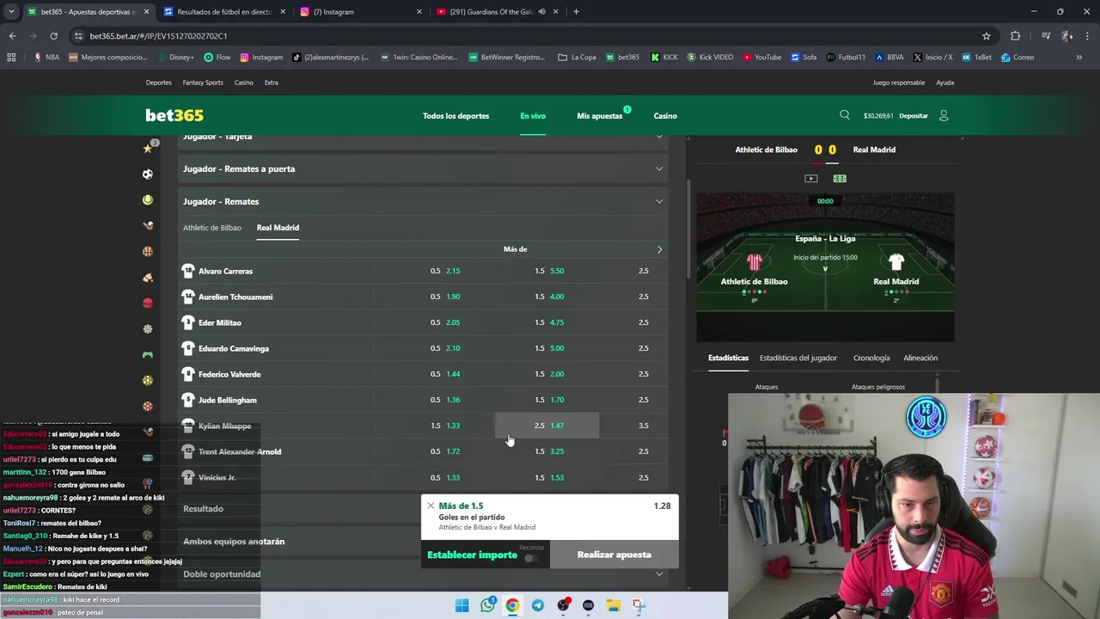
Task: Open live video stream icon under score
Action: (811, 178)
